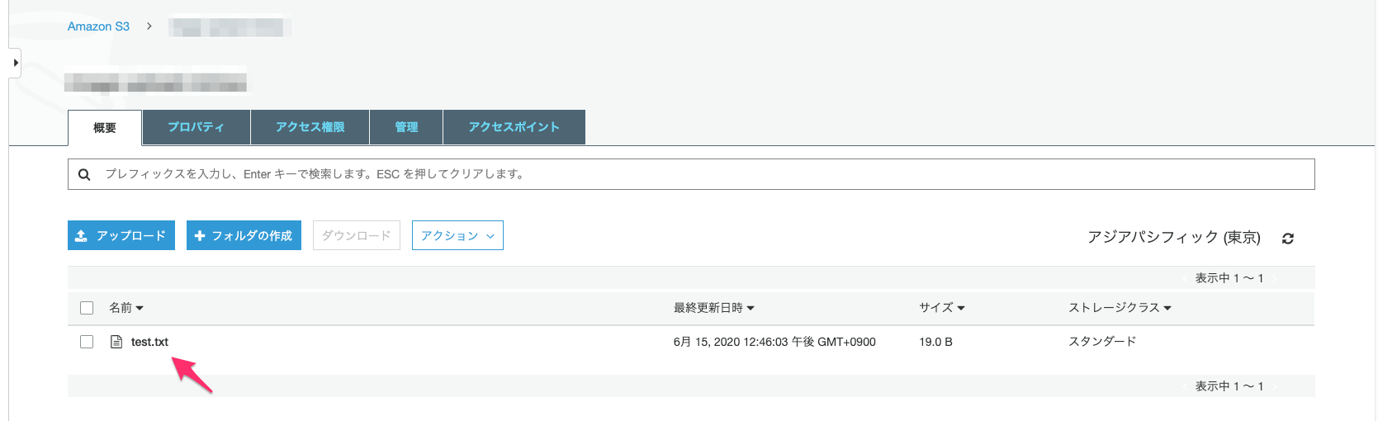Click the スタンダード storage class cell

(x=1102, y=342)
